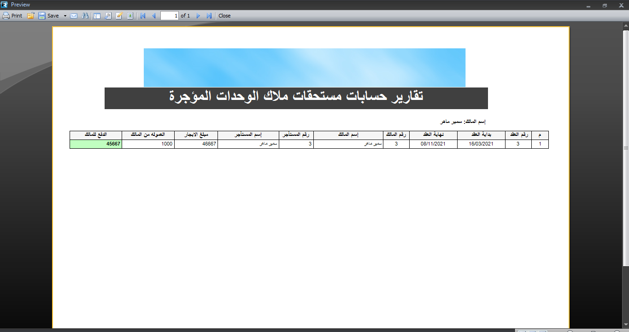Click the page number input field

[169, 16]
